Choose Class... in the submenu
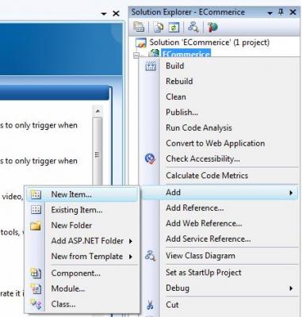 pos(82,304)
